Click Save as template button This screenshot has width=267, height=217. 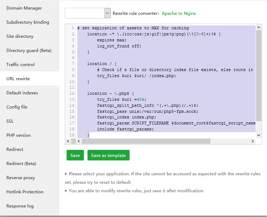(x=108, y=155)
